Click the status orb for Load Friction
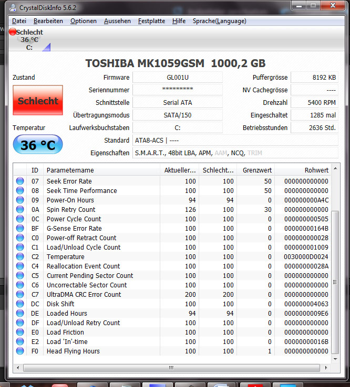The image size is (350, 387). [20, 332]
